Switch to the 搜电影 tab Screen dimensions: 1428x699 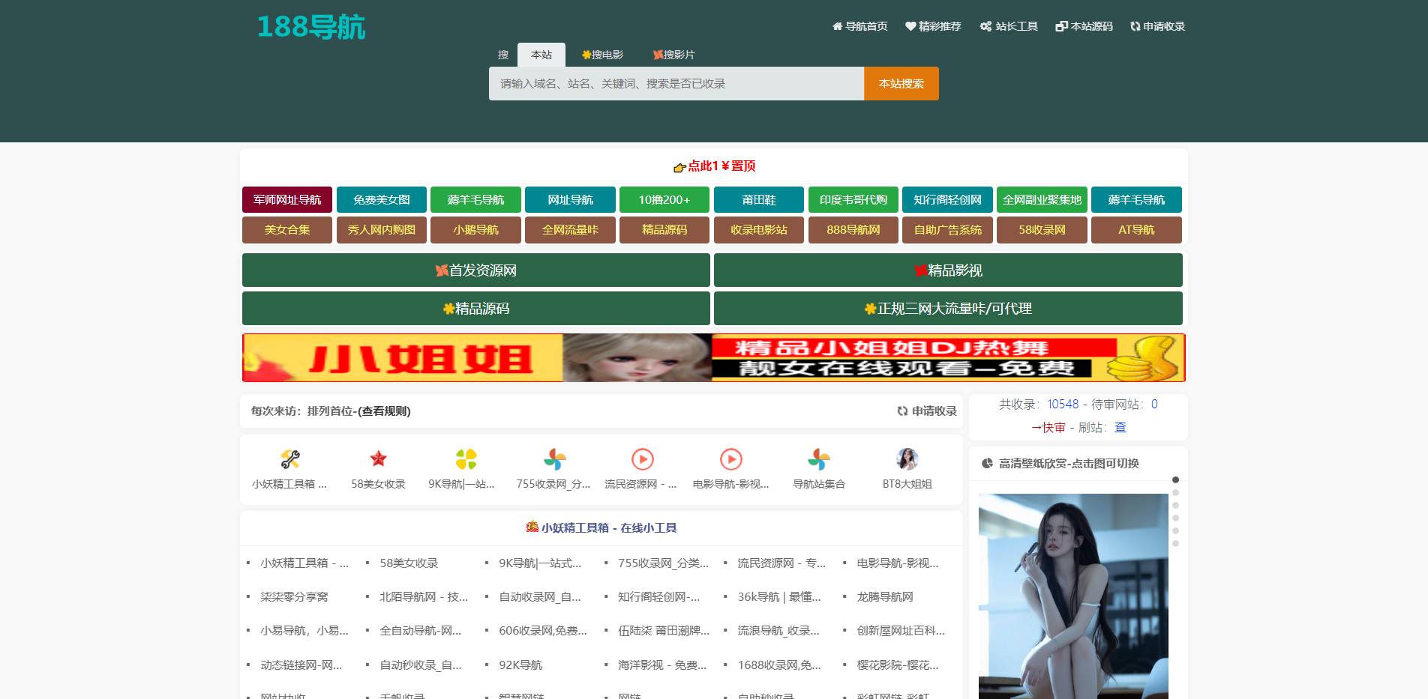tap(604, 54)
